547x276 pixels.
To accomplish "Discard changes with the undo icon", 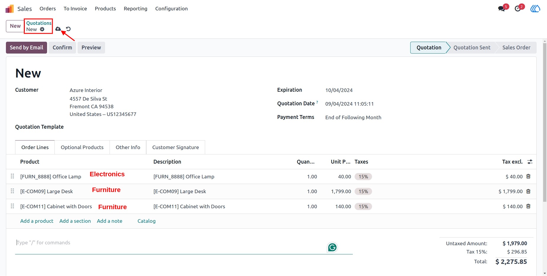I will point(68,29).
